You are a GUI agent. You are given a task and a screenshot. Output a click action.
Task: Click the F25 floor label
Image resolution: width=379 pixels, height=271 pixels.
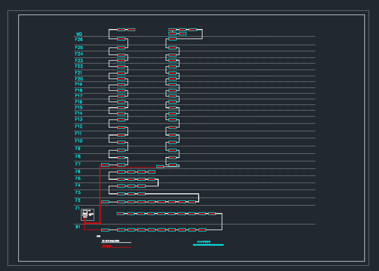[79, 48]
